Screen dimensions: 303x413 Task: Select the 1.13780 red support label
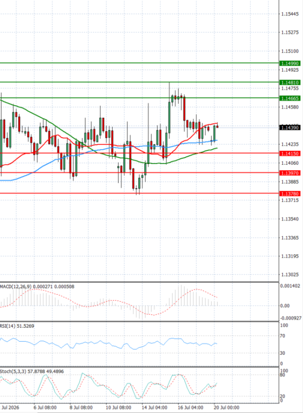[x=289, y=194]
